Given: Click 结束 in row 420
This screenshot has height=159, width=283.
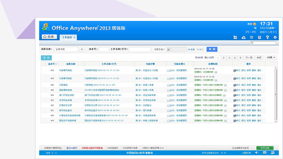Looking at the screenshot, I should (249, 116).
